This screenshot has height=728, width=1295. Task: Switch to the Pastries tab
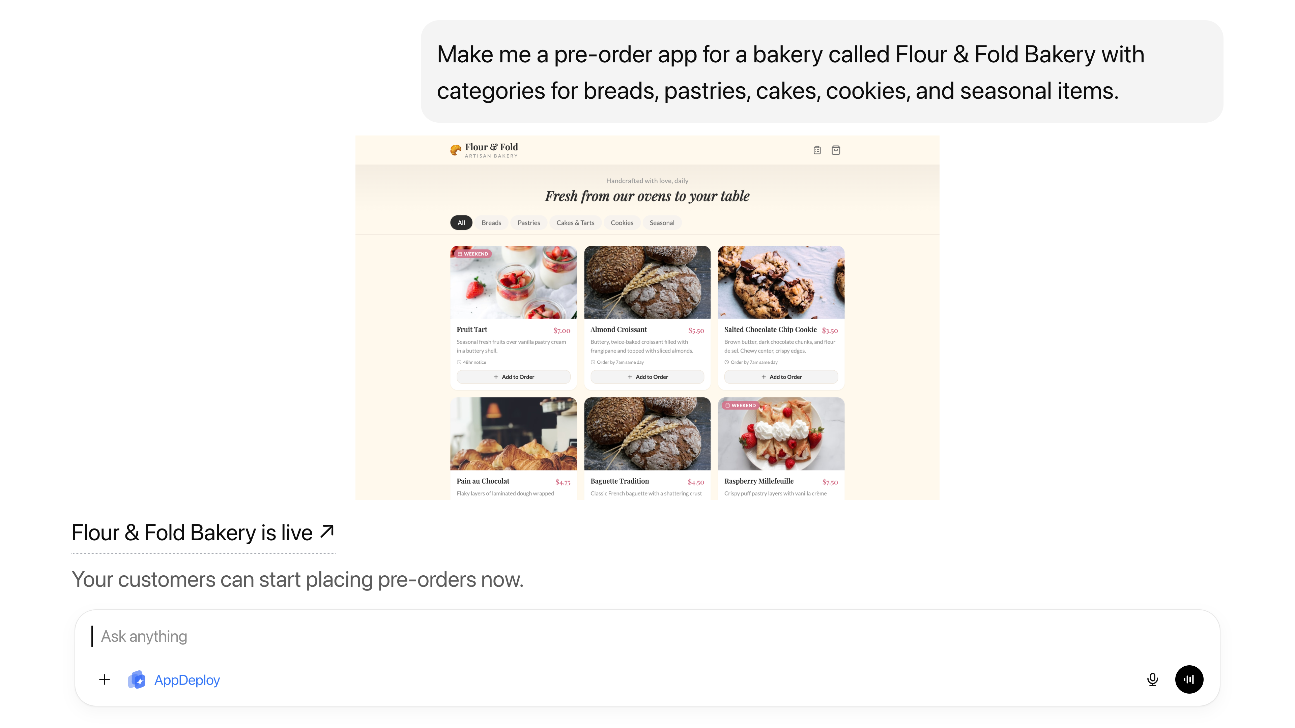tap(528, 222)
